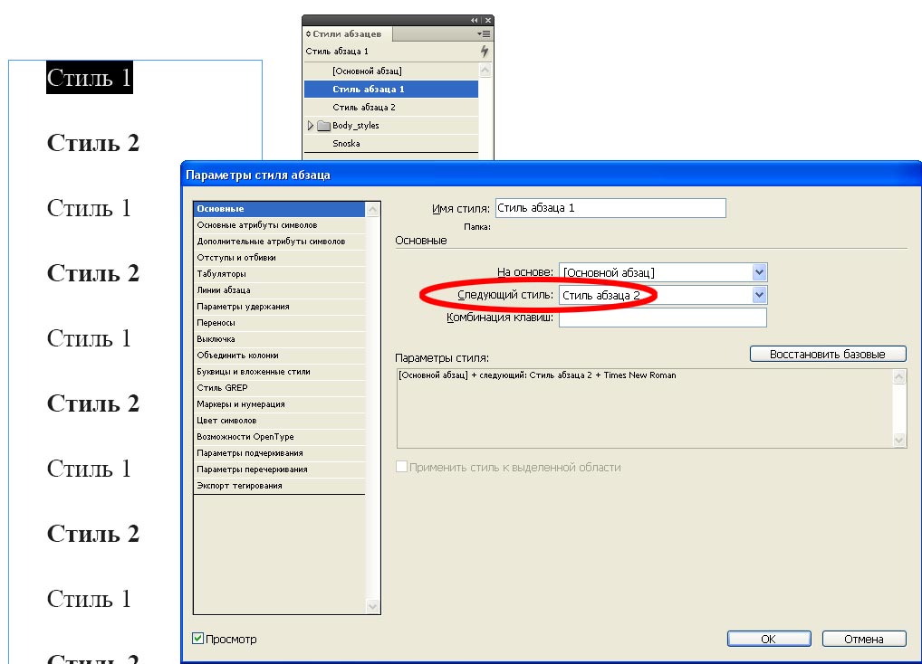Open Табуляторы settings

pyautogui.click(x=279, y=273)
